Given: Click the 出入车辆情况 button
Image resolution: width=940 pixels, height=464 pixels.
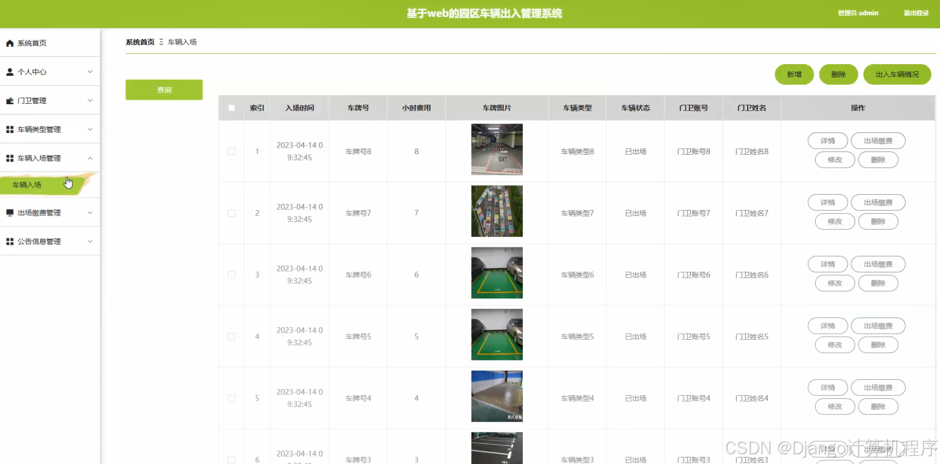Looking at the screenshot, I should pos(897,74).
